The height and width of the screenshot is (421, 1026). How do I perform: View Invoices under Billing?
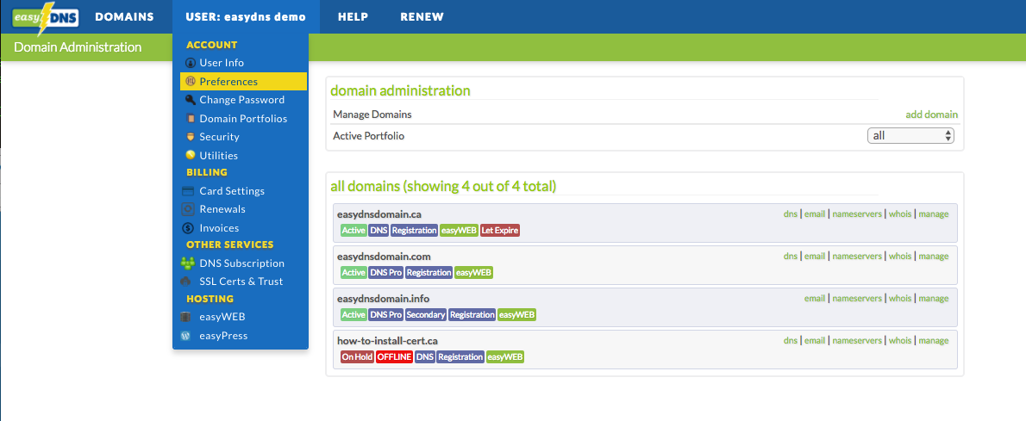click(x=219, y=228)
